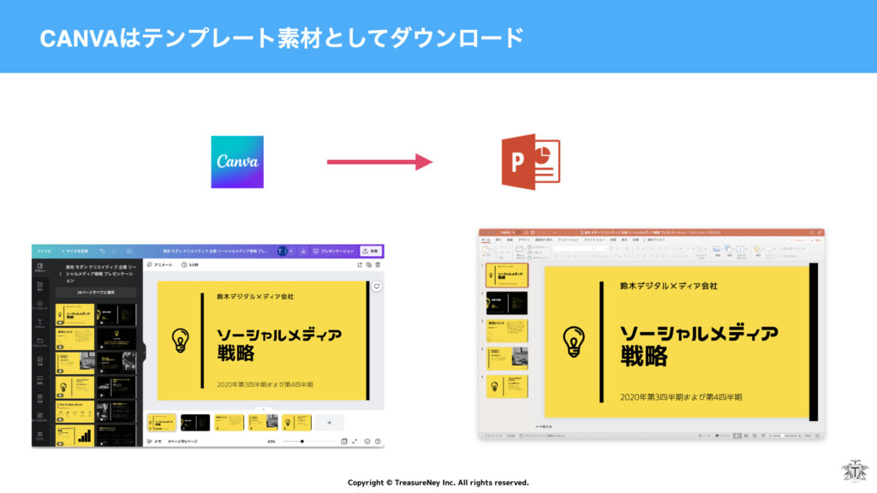Click the Undo arrow in Canva
Viewport: 877px width, 493px height.
[103, 252]
